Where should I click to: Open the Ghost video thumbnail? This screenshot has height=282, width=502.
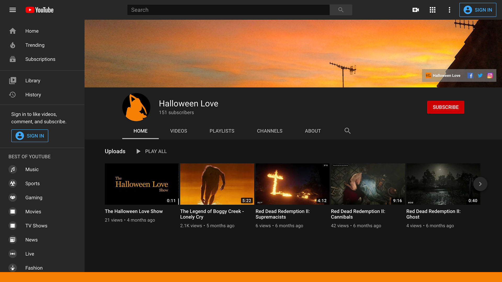tap(443, 184)
